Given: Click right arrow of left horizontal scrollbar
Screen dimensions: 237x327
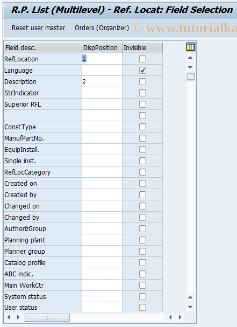Looking at the screenshot, I should coord(18,317).
